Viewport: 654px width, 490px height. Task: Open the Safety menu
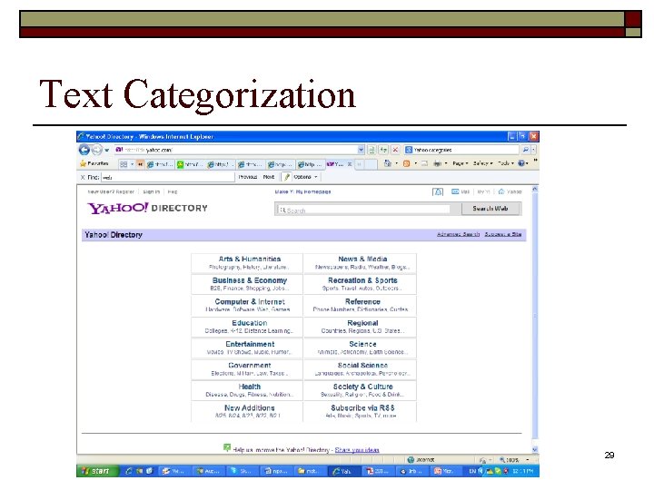pyautogui.click(x=482, y=163)
